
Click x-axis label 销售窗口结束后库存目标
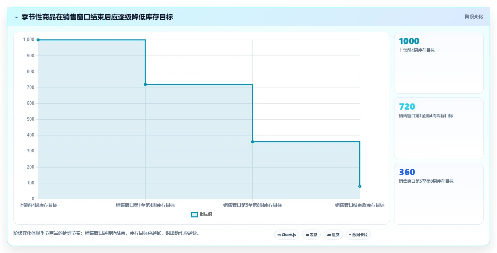(360, 205)
